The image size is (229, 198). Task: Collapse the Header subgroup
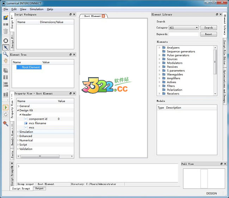tap(20, 115)
